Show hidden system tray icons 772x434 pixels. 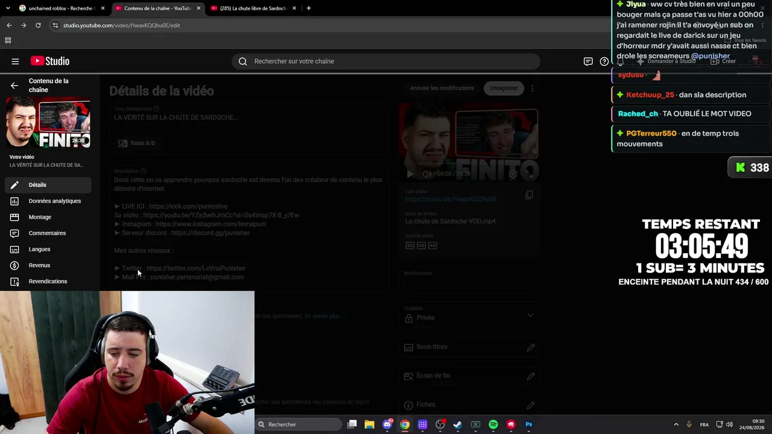tap(675, 424)
